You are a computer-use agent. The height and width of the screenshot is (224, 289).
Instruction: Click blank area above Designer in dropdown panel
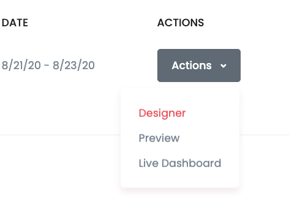click(x=180, y=97)
